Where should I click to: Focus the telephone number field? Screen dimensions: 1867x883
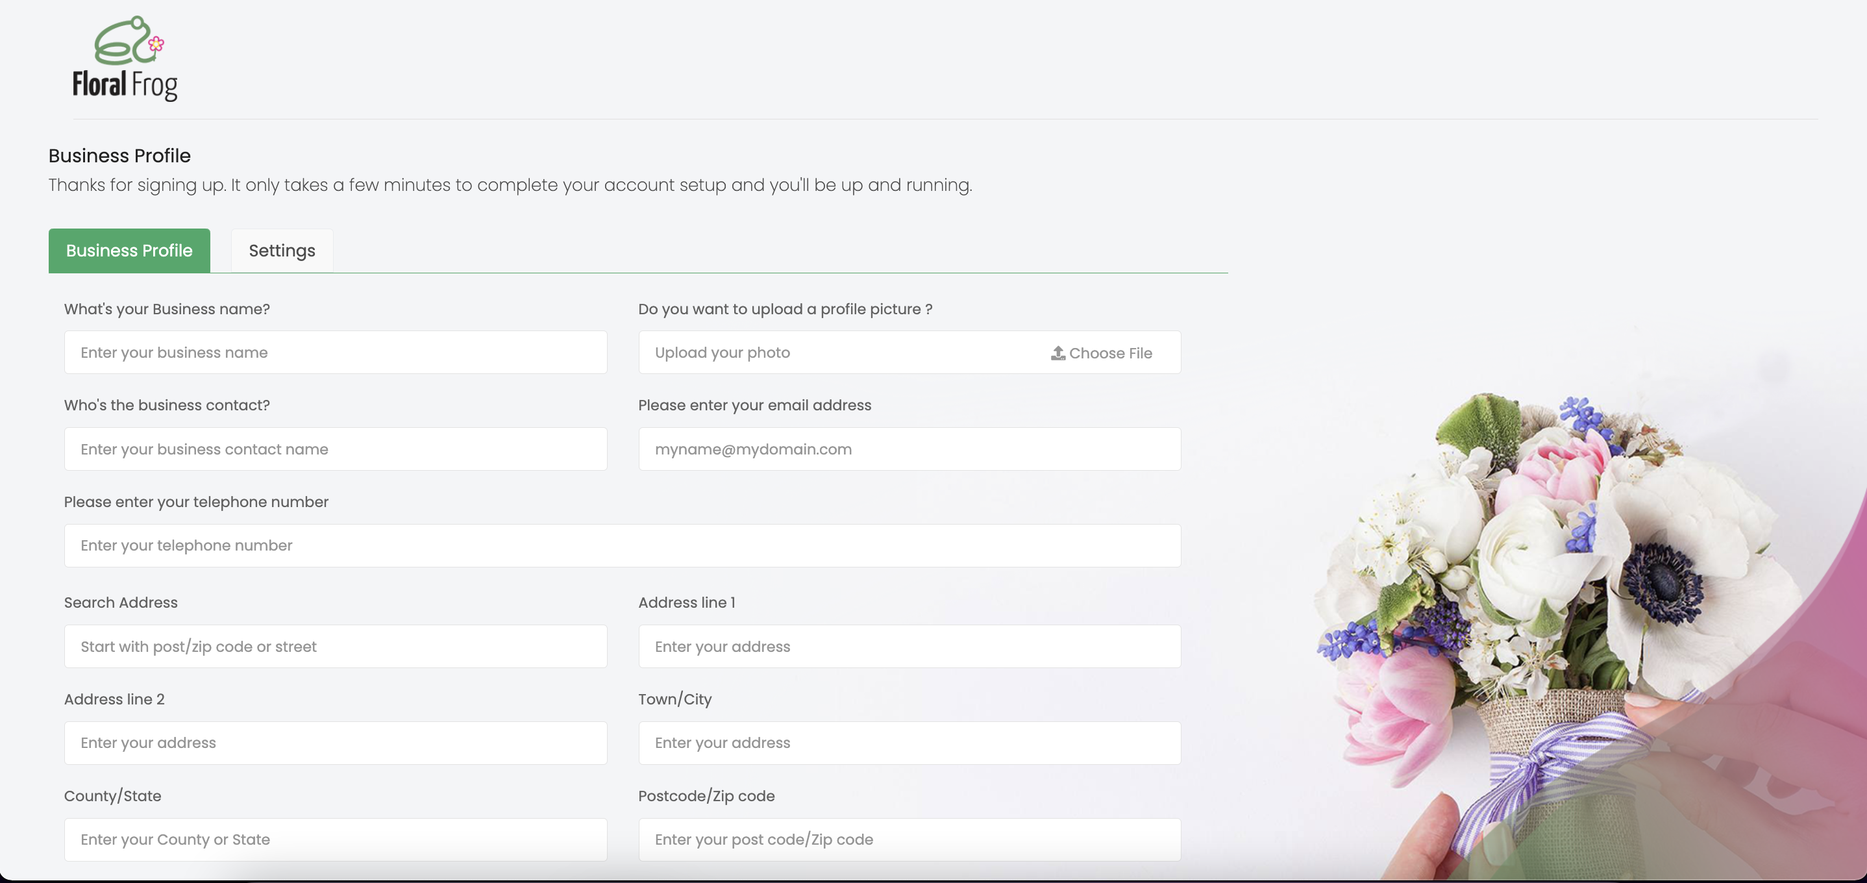(x=622, y=545)
